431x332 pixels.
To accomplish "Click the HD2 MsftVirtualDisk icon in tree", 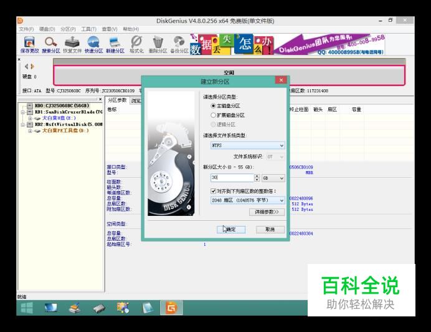I will (30, 125).
